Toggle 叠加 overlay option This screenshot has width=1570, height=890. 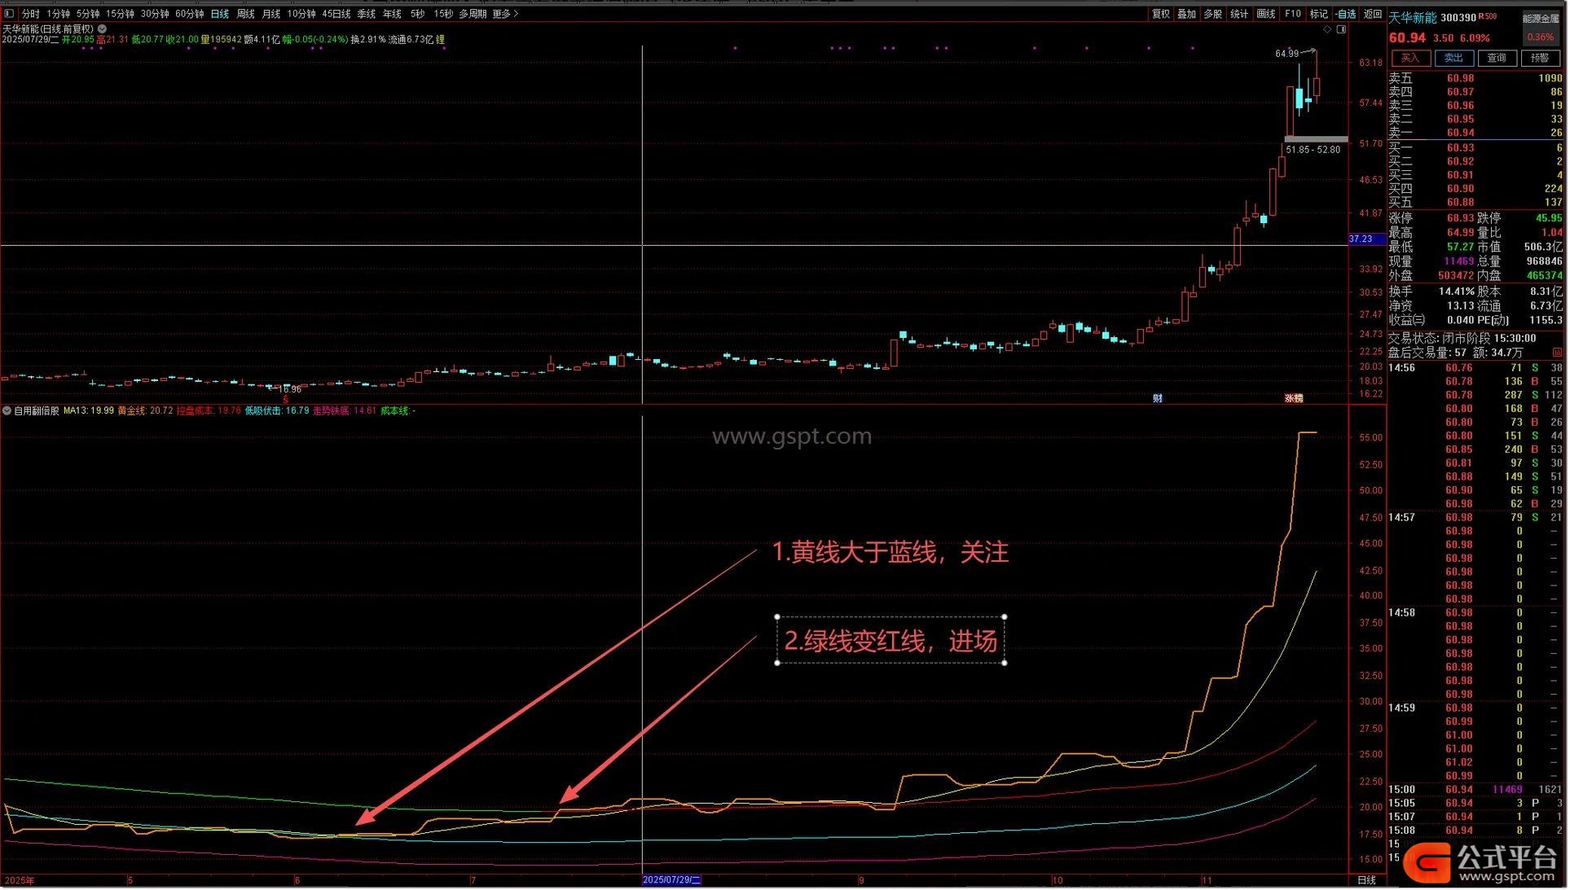(1186, 14)
